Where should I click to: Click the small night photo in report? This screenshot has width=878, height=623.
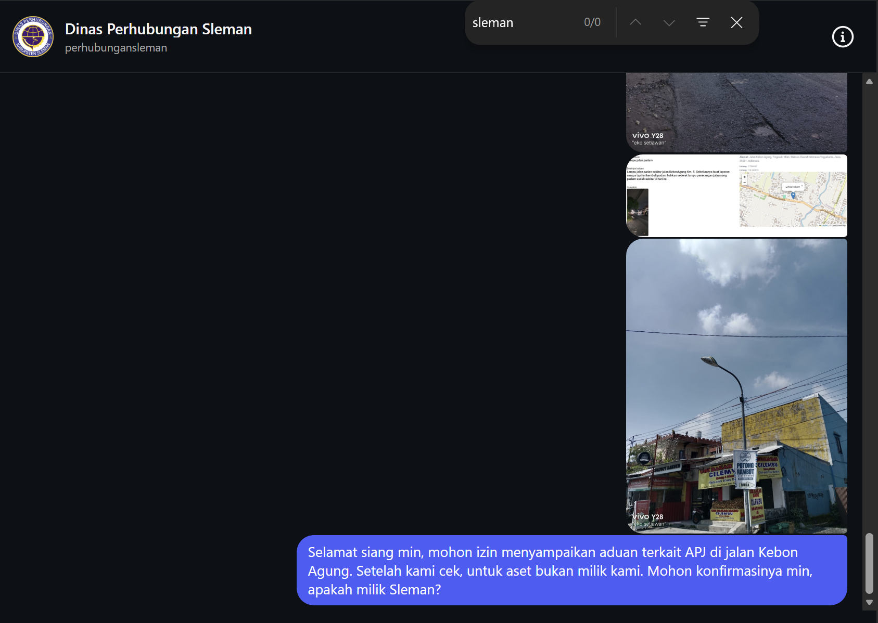point(638,212)
